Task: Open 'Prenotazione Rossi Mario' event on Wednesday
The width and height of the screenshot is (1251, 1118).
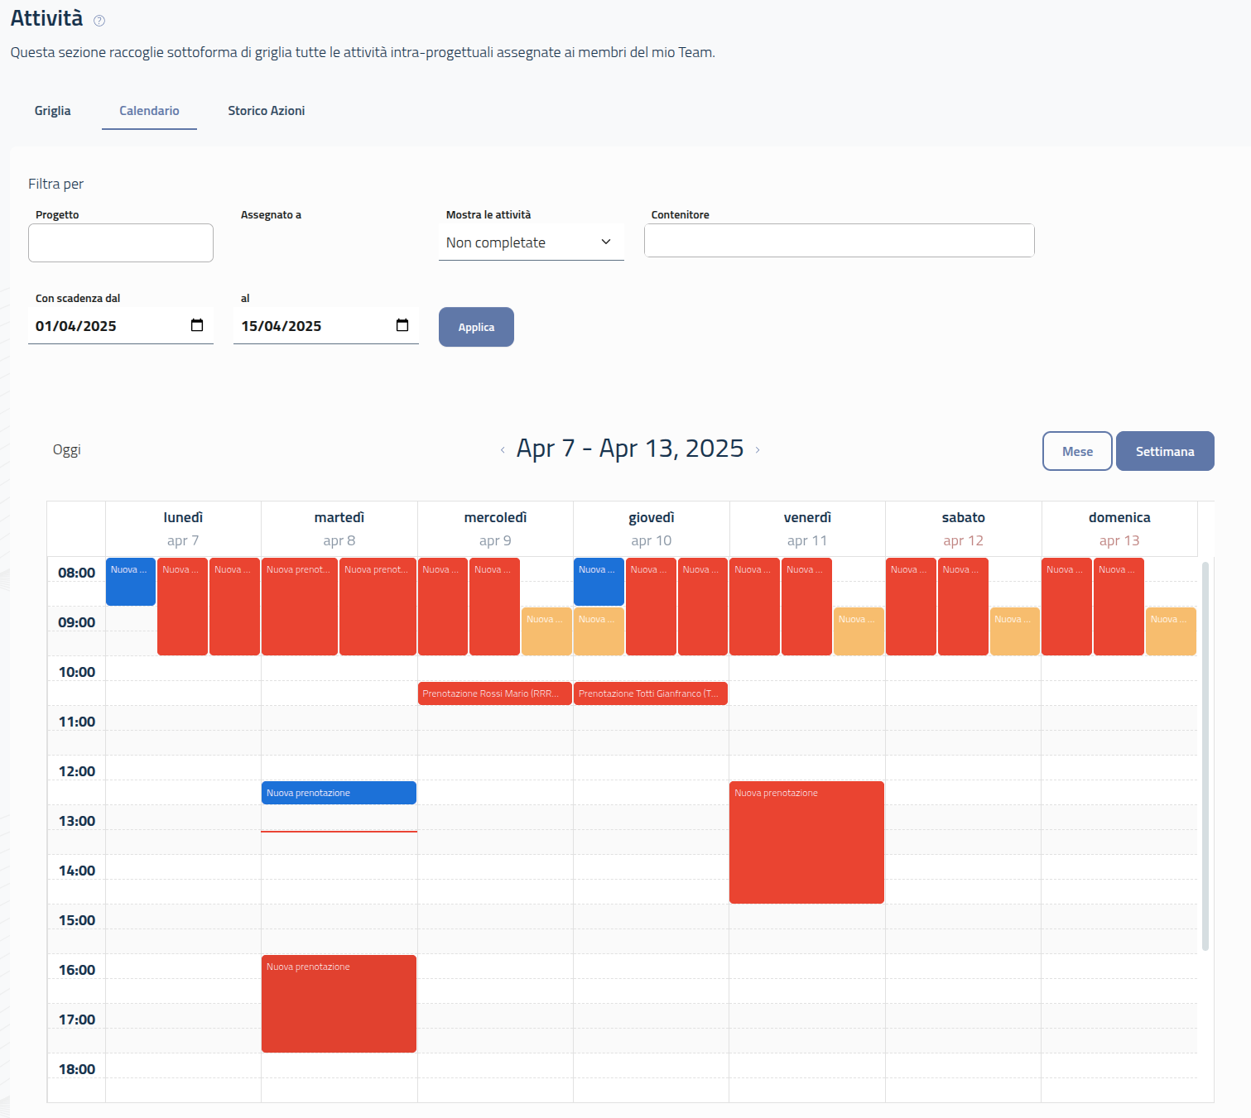Action: pos(494,693)
